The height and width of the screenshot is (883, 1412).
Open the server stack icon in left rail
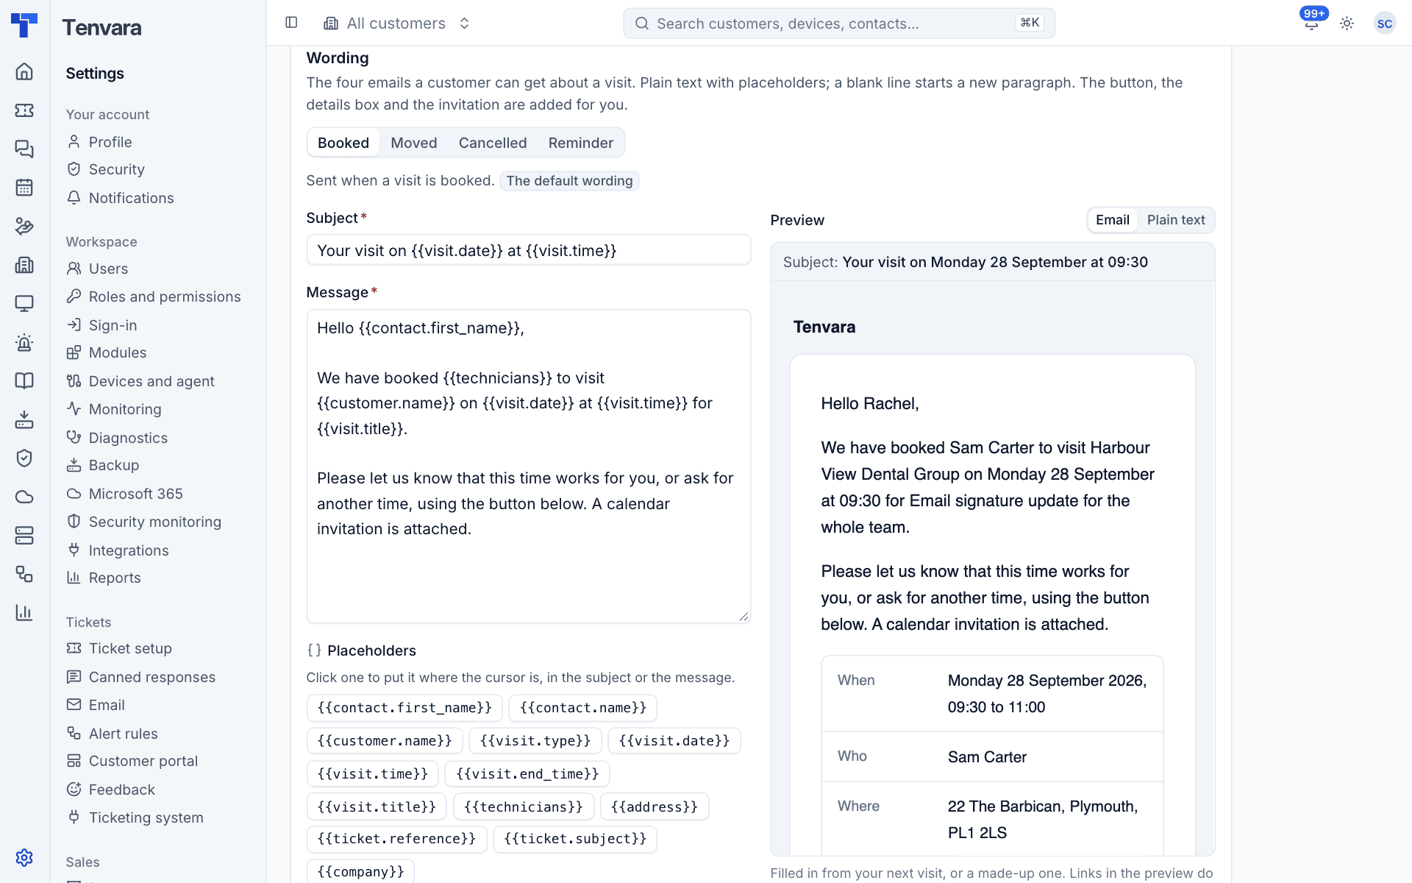point(24,535)
